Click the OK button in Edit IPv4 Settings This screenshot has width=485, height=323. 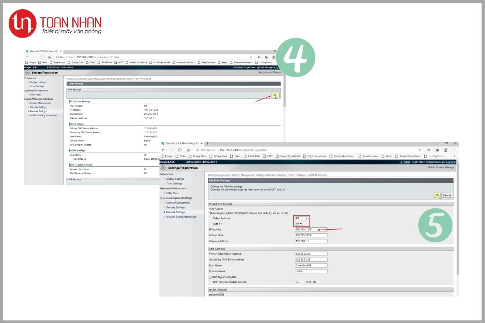(x=437, y=195)
